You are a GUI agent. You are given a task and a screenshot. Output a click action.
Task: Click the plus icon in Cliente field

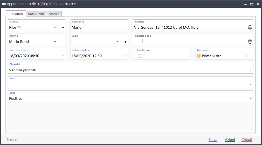63,28
